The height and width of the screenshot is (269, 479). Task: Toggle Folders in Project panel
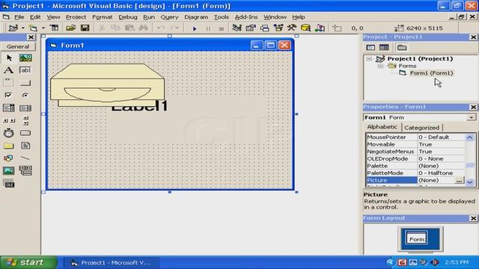pyautogui.click(x=402, y=47)
